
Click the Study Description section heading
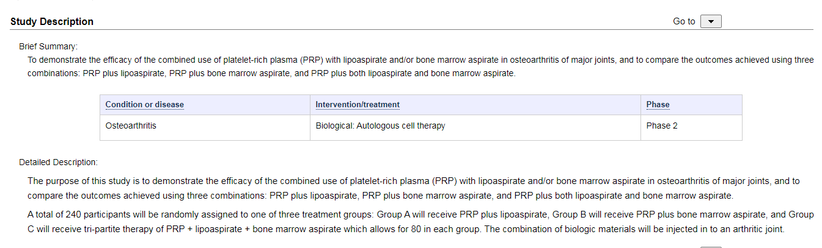click(52, 21)
